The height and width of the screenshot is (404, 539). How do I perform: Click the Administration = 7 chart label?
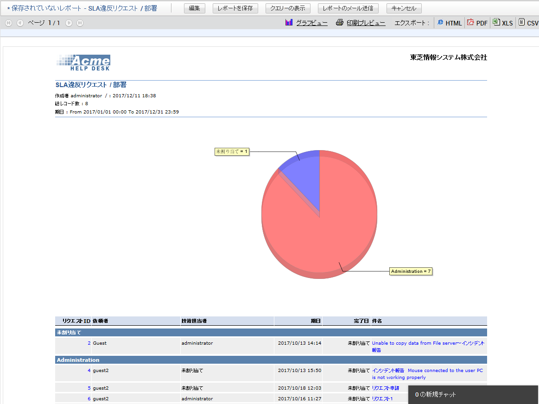coord(411,271)
